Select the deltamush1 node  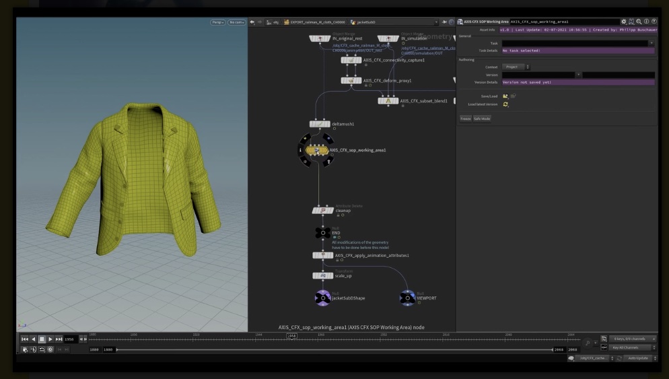pos(320,124)
